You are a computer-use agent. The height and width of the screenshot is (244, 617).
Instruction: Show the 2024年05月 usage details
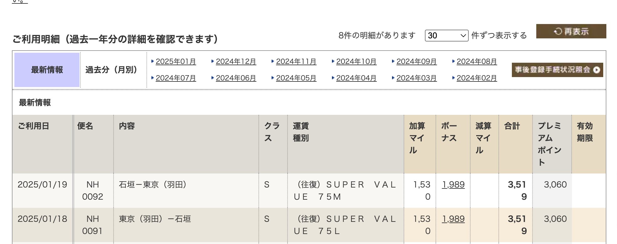click(x=296, y=78)
